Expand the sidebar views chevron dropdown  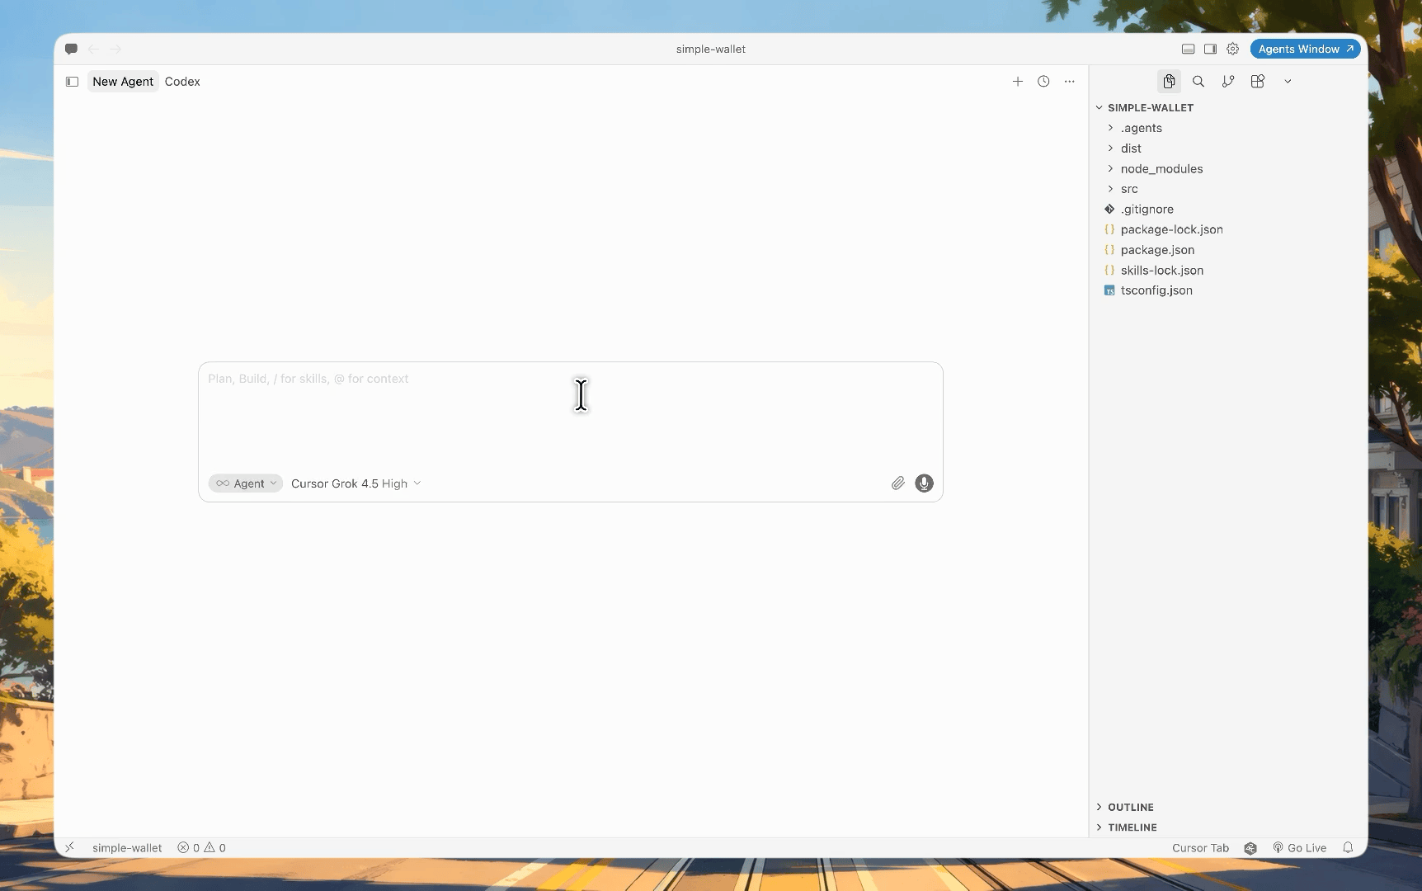pyautogui.click(x=1288, y=82)
